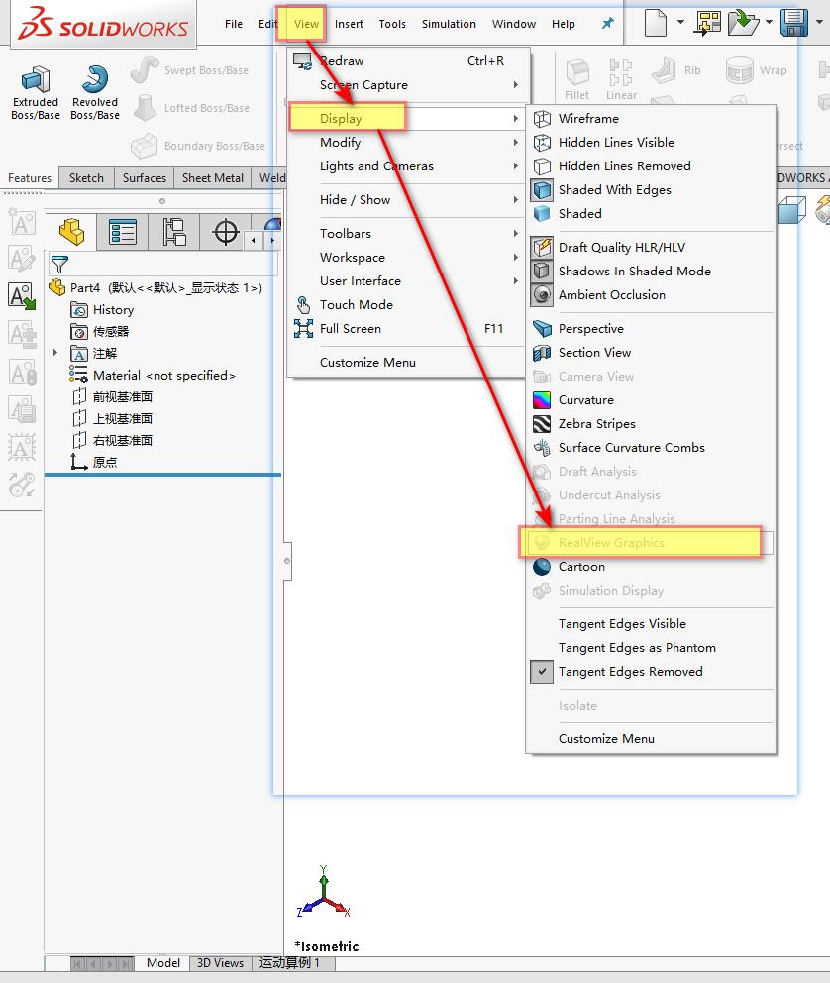The height and width of the screenshot is (983, 830).
Task: Turn on Zebra Stripes display
Action: (596, 423)
